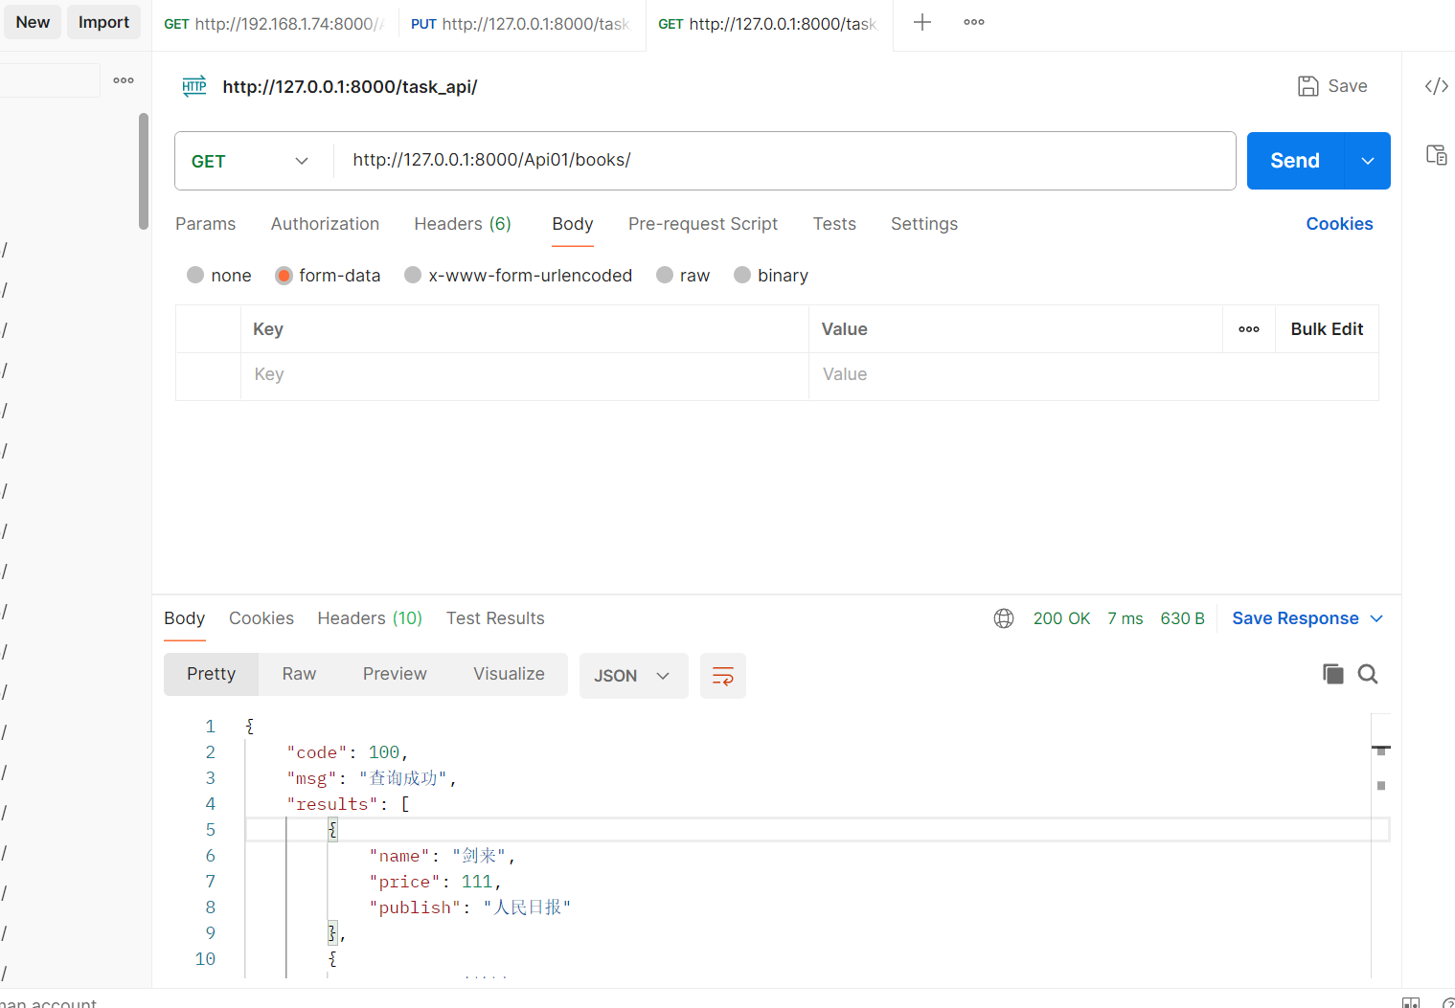Open the Test Results tab
The height and width of the screenshot is (1008, 1455).
tap(495, 618)
